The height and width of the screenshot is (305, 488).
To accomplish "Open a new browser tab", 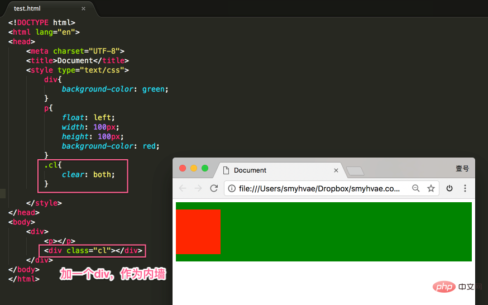I will click(355, 171).
